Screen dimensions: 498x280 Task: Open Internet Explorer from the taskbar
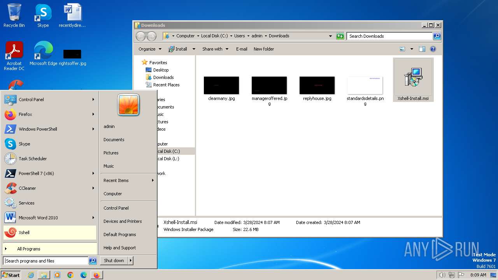tap(31, 275)
